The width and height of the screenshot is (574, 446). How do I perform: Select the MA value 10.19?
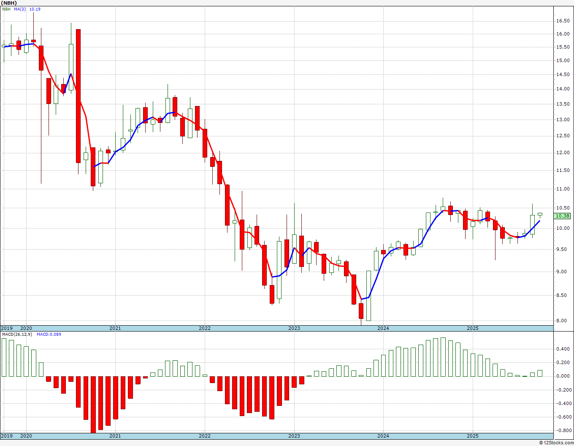pyautogui.click(x=35, y=9)
